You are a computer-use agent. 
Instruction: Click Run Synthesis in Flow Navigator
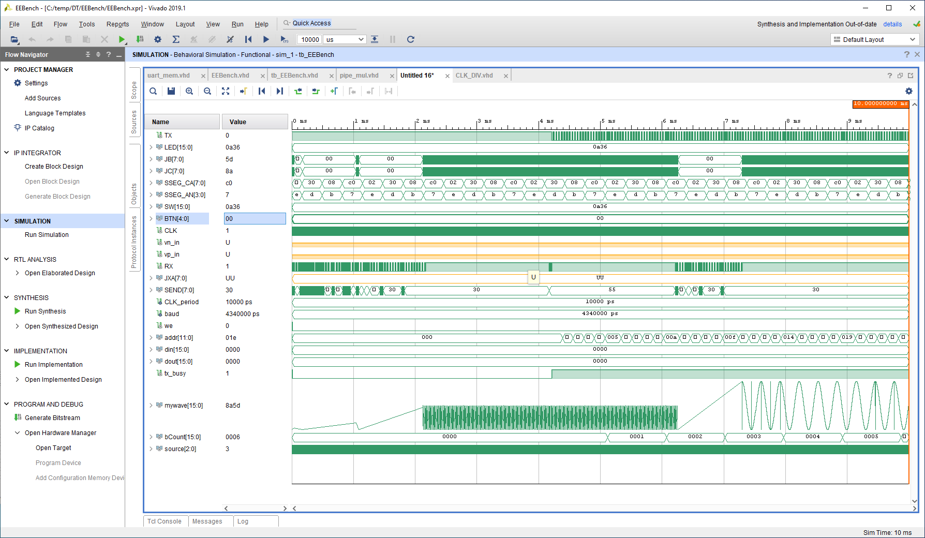(46, 311)
